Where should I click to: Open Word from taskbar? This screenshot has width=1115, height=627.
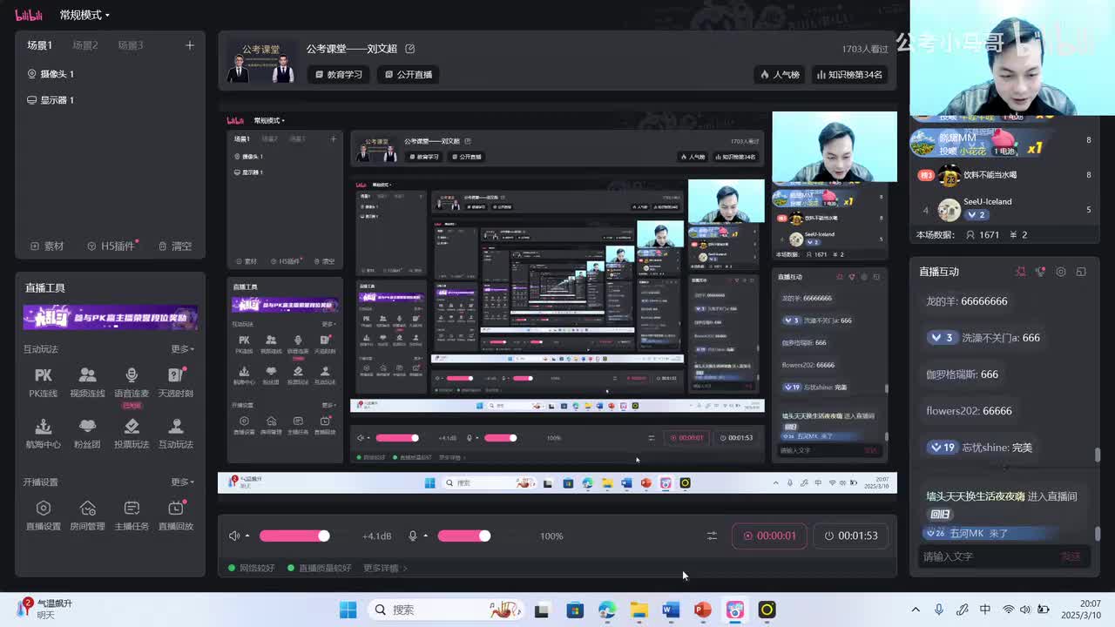tap(671, 610)
